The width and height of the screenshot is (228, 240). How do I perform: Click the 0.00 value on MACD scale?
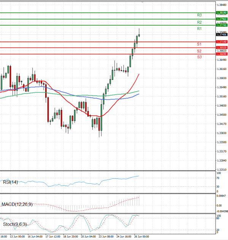(x=219, y=205)
